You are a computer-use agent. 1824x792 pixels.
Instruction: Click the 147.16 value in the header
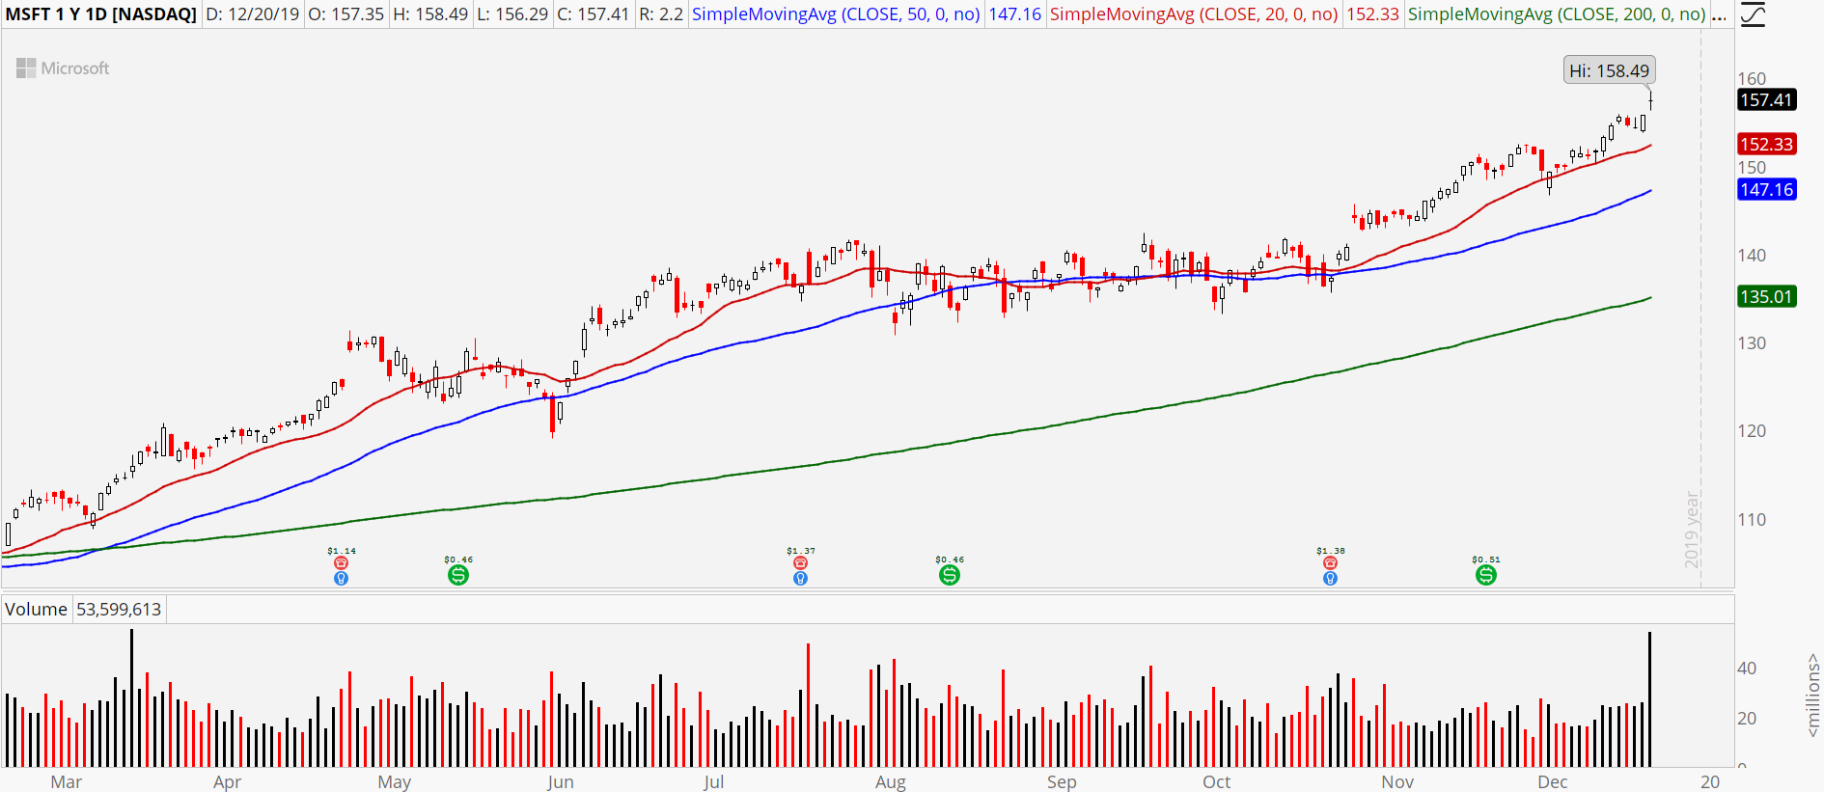tap(1015, 14)
